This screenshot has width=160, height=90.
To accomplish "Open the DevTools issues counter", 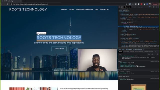I will (150, 7).
